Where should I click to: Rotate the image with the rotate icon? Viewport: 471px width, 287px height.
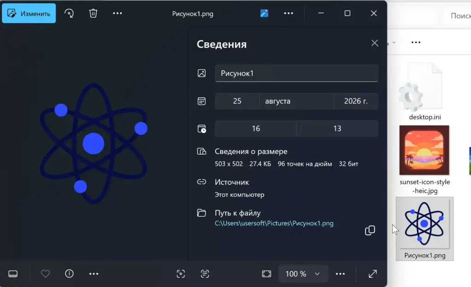[69, 13]
